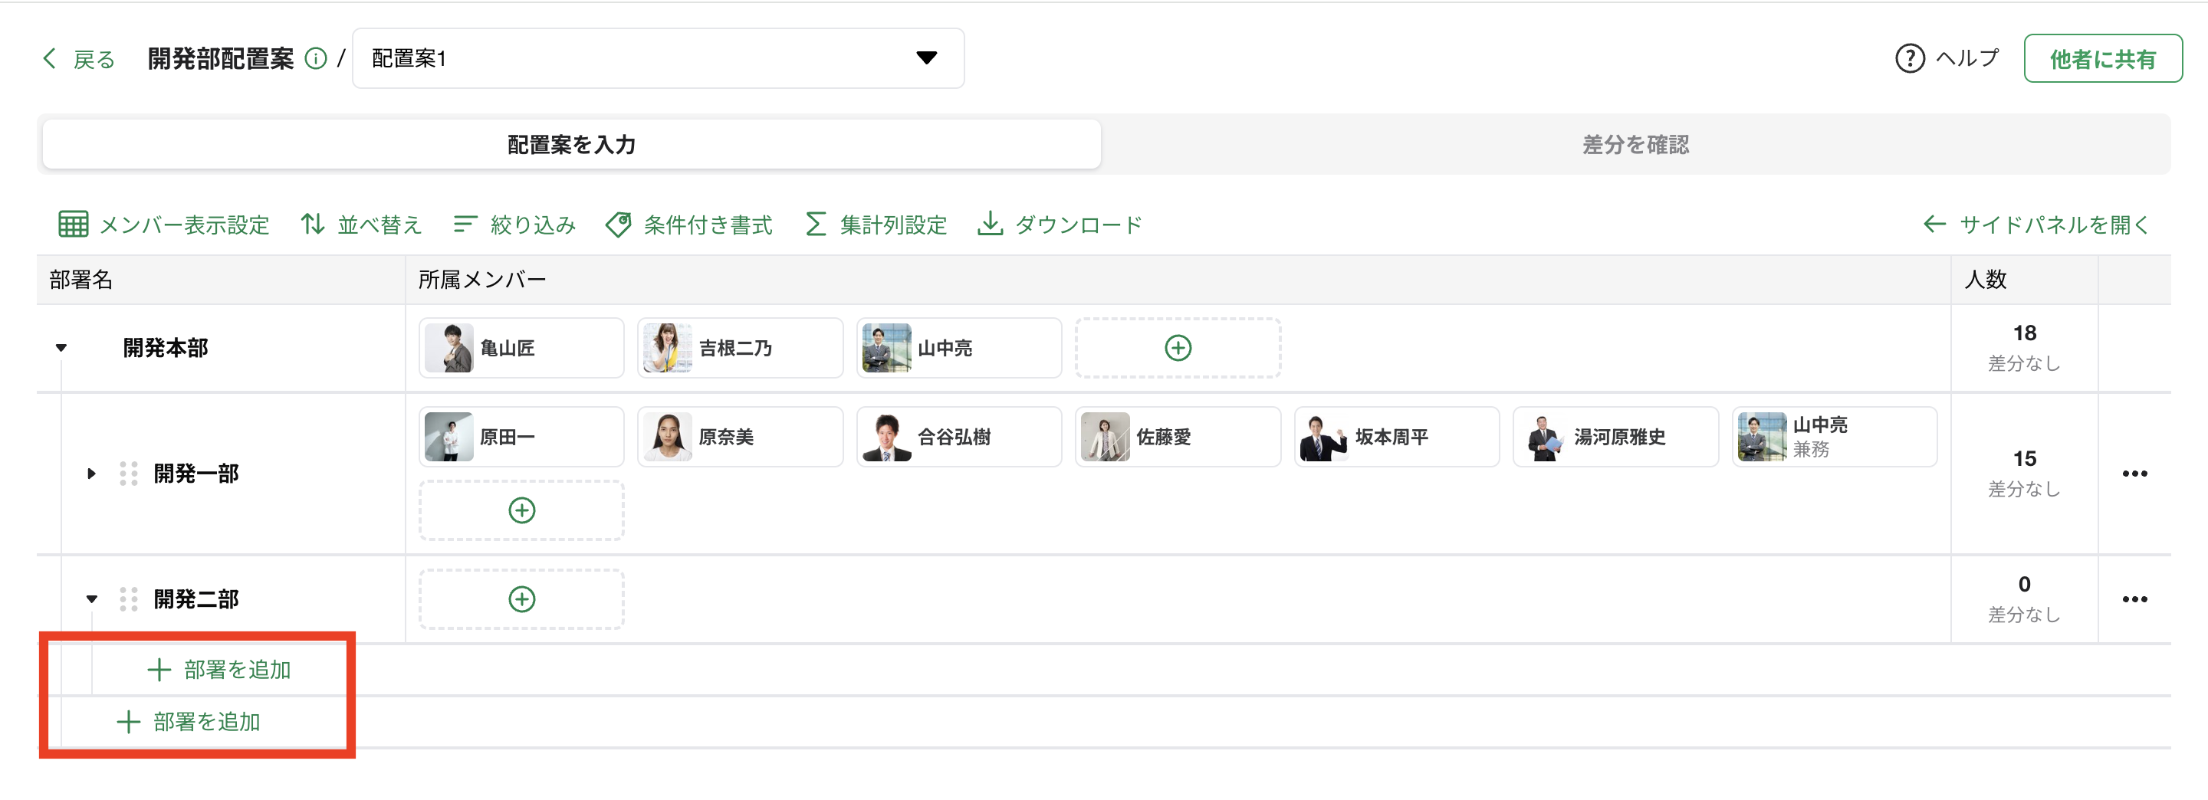The image size is (2208, 800).
Task: Click the ダウンロード download icon
Action: [990, 225]
